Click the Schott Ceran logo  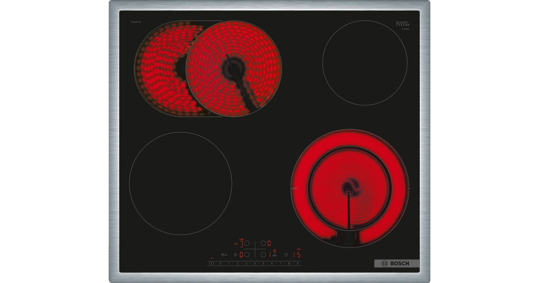[402, 24]
